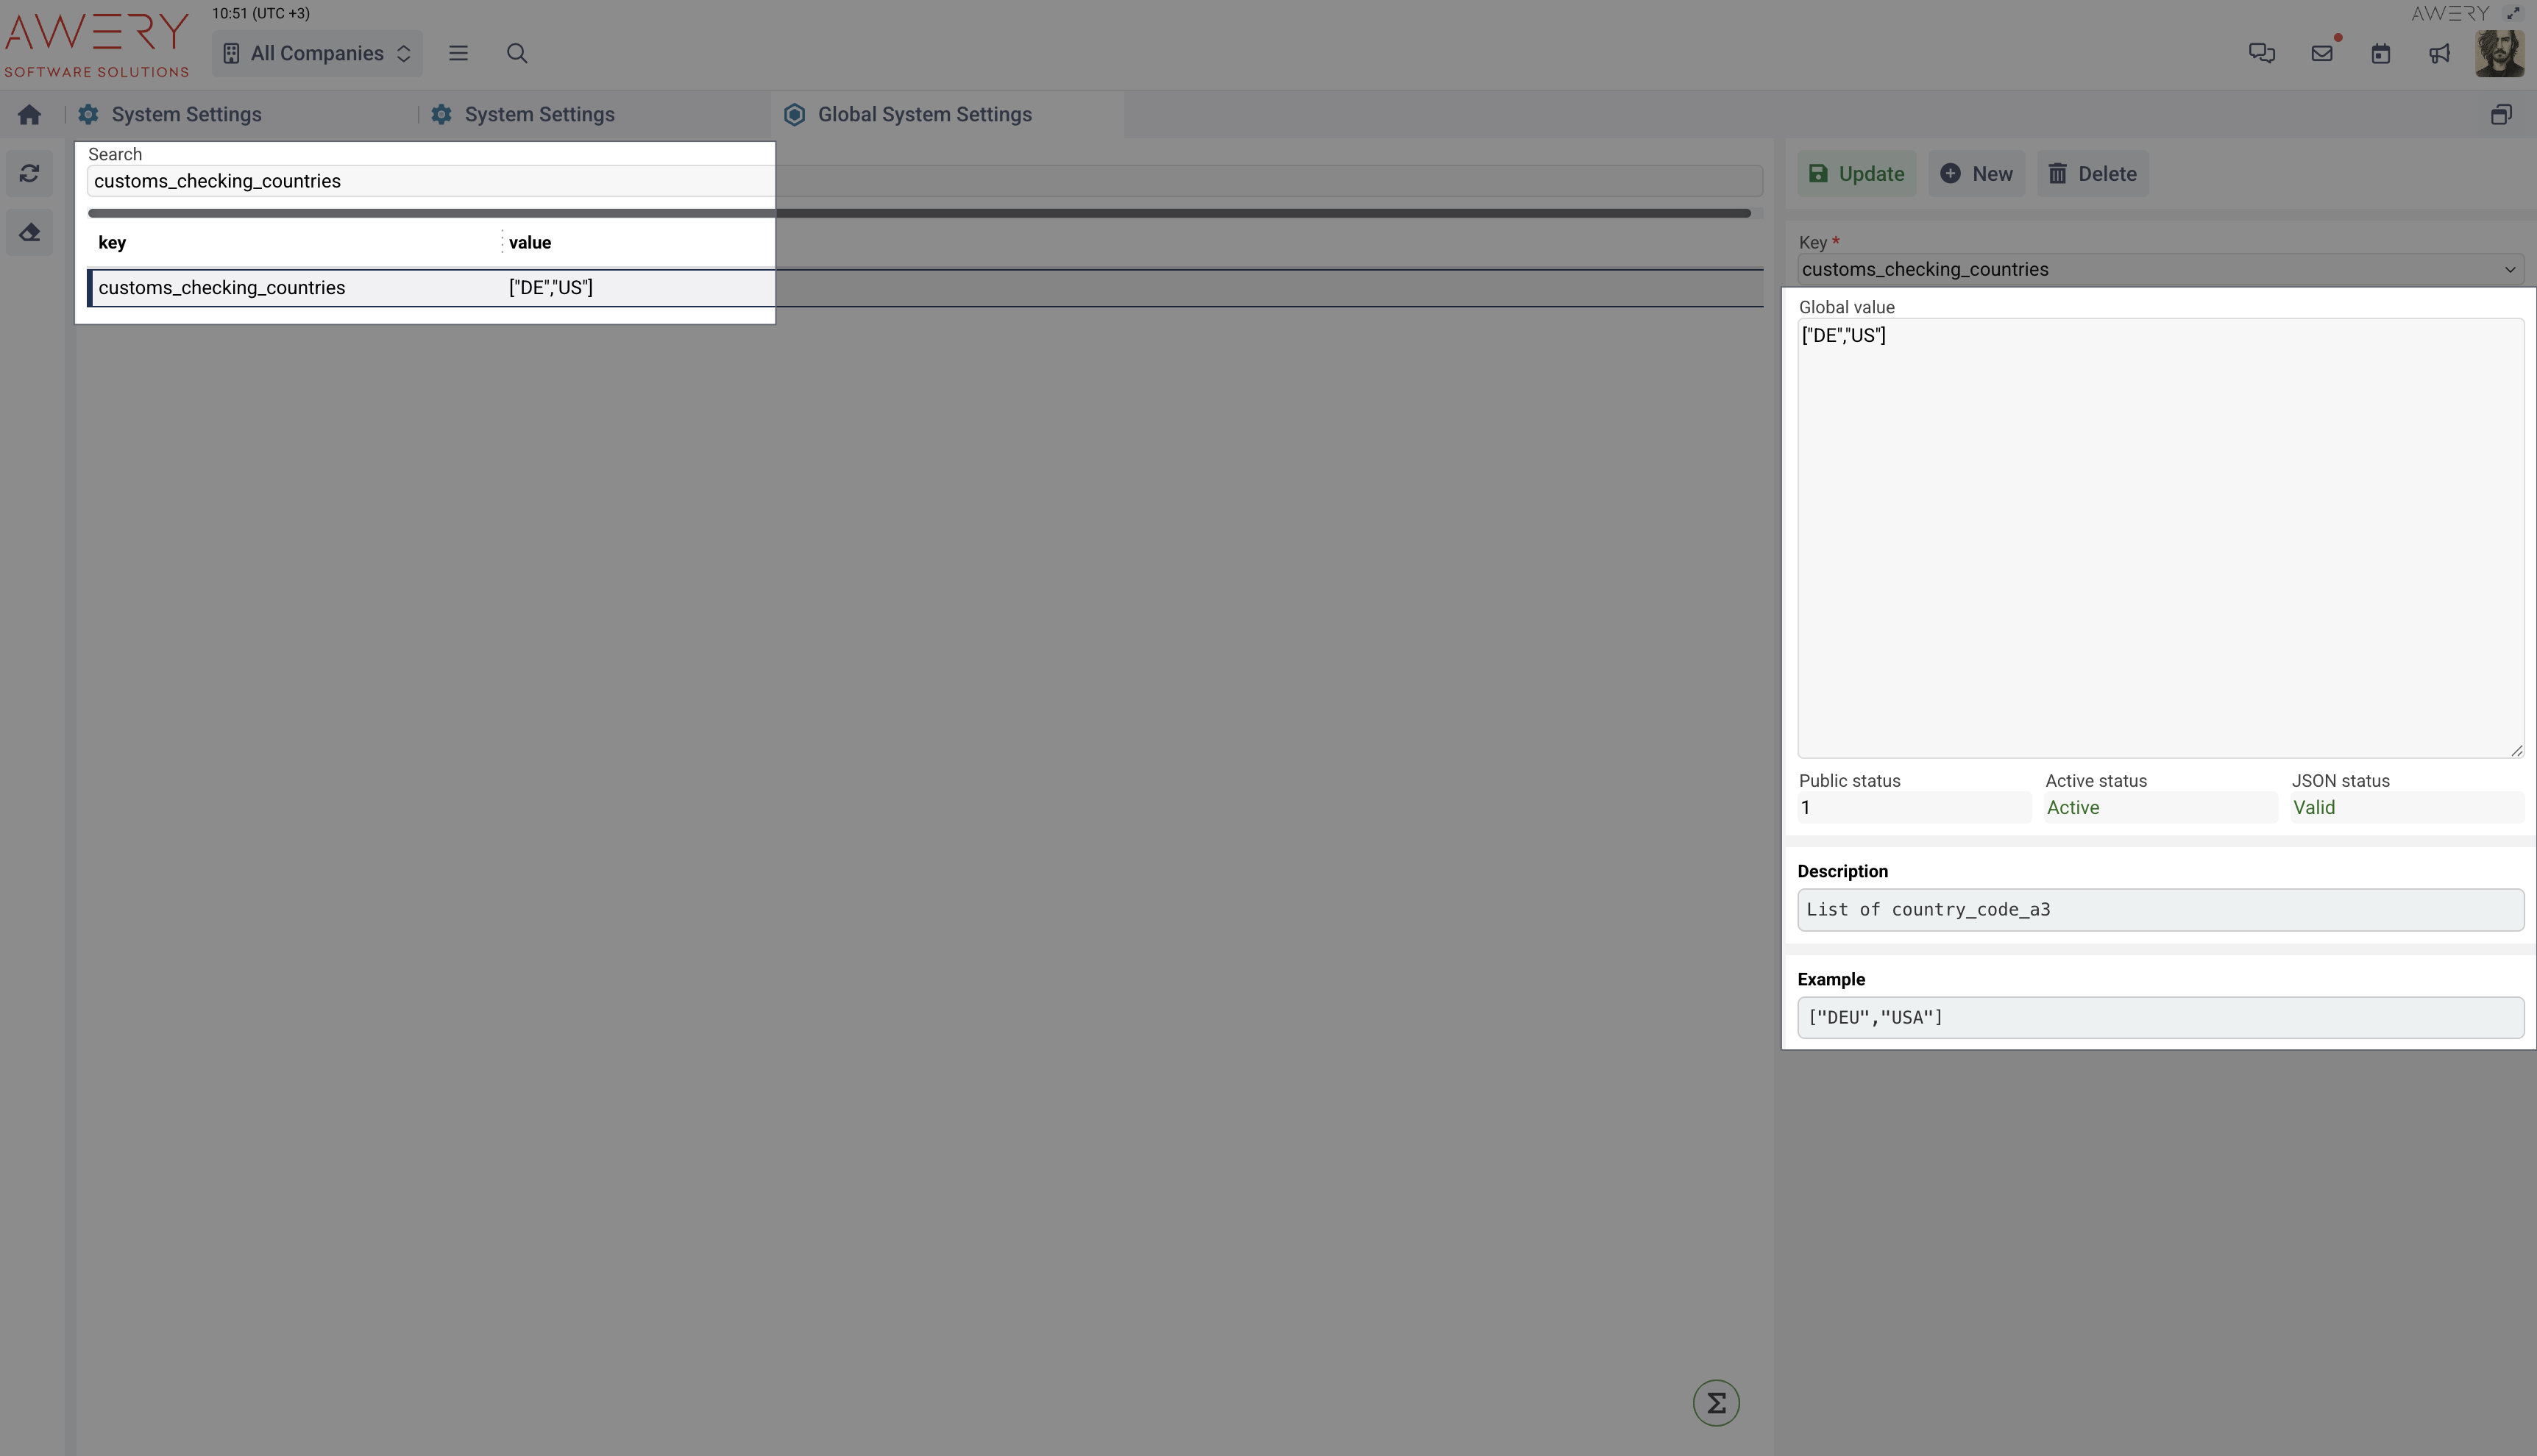
Task: Open the calendar icon in header
Action: point(2380,54)
